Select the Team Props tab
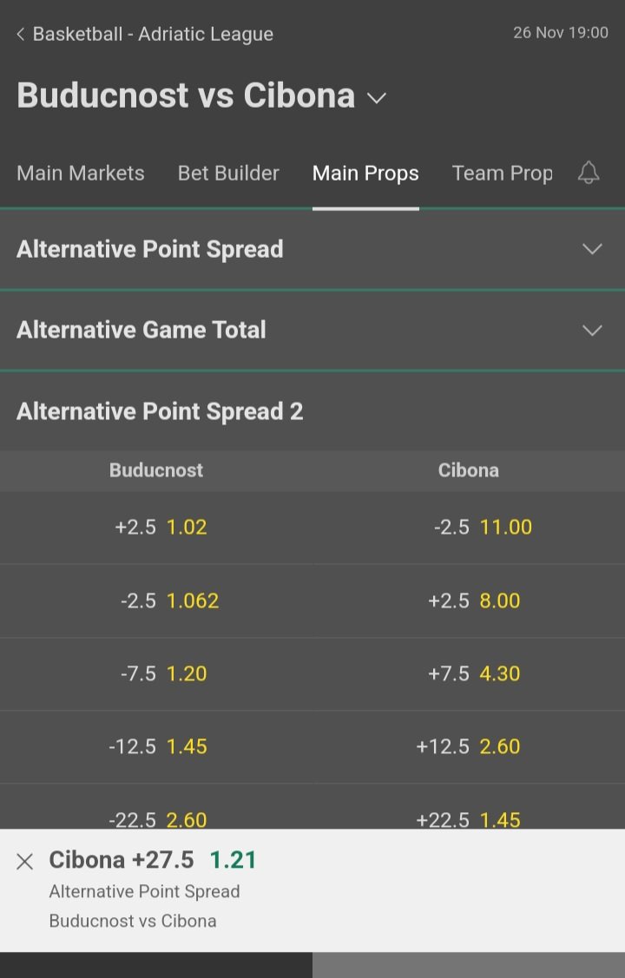Image resolution: width=625 pixels, height=978 pixels. [x=502, y=174]
